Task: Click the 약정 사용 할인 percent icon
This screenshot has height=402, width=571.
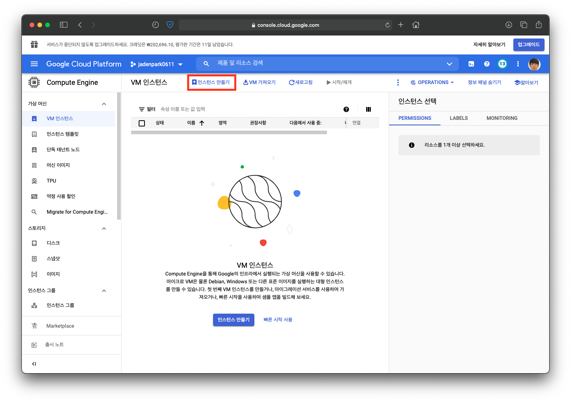Action: point(34,197)
